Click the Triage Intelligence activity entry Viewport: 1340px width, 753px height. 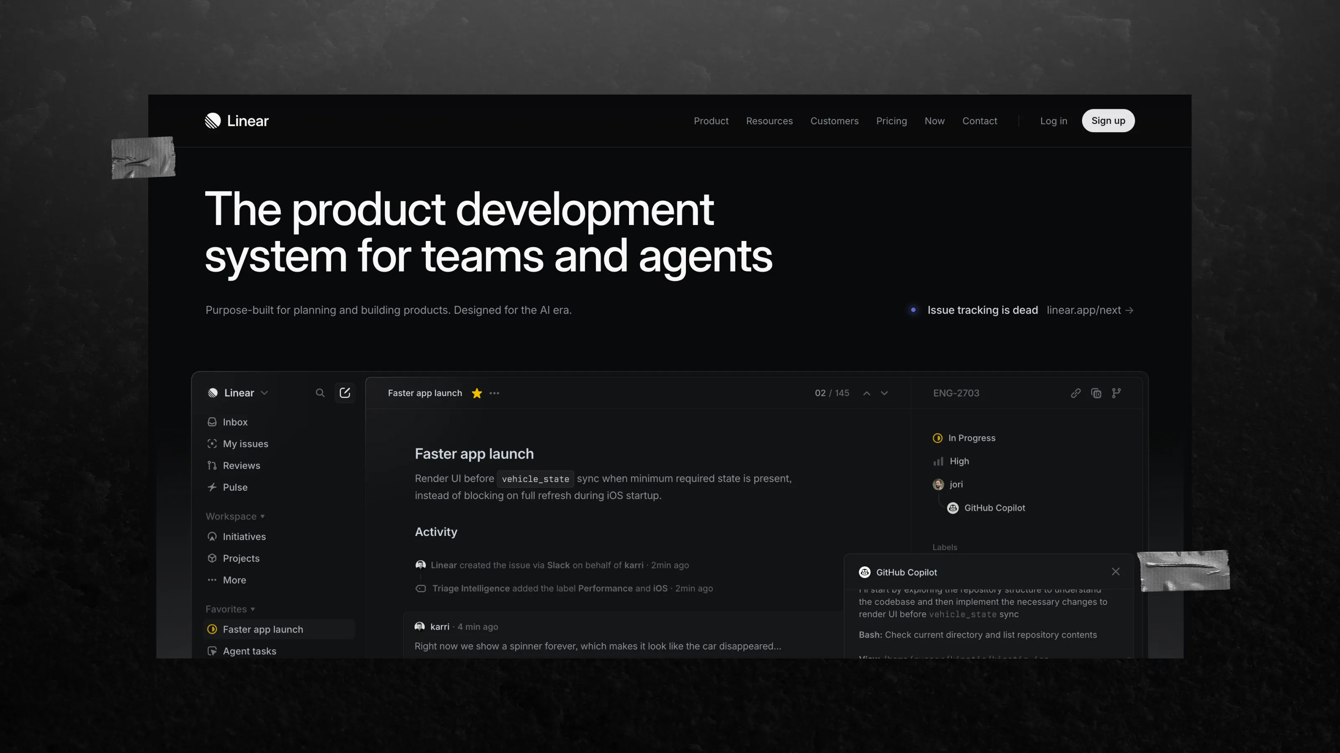(564, 588)
